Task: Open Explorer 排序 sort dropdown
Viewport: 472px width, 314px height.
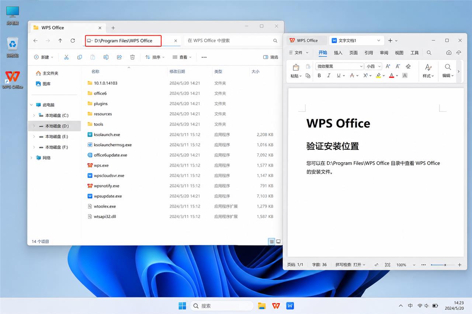Action: [x=155, y=57]
